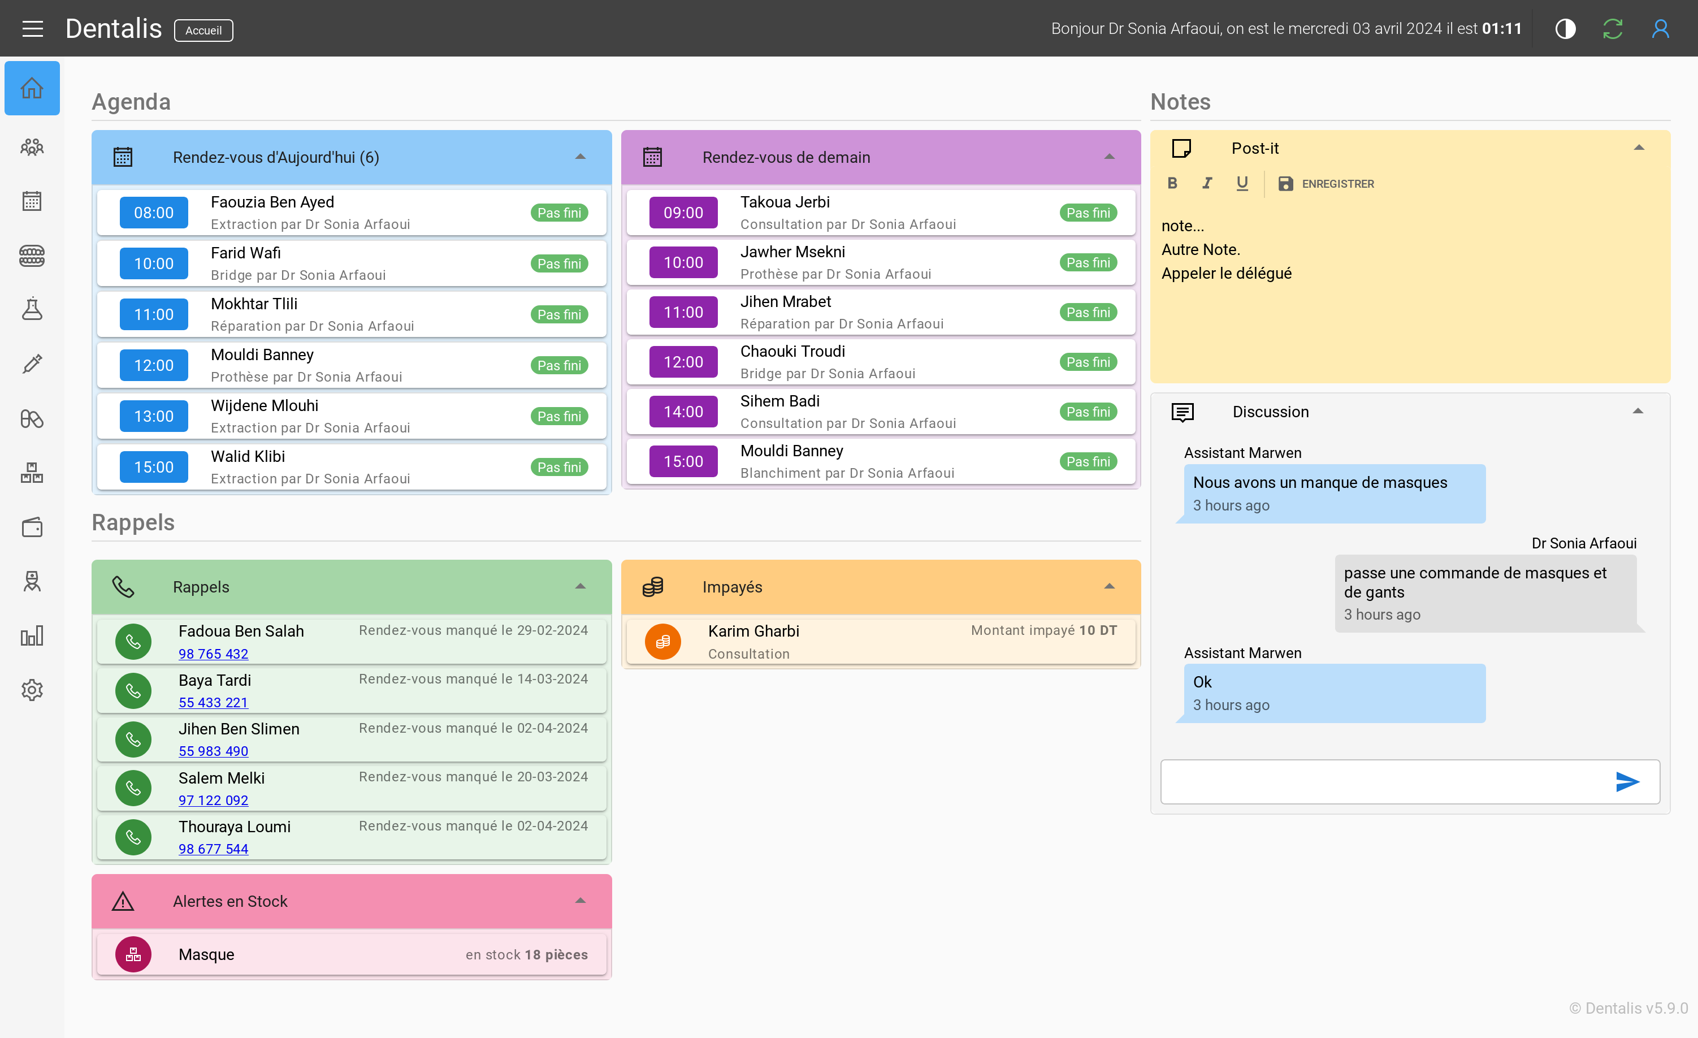Toggle dark mode using the contrast icon

coord(1567,29)
